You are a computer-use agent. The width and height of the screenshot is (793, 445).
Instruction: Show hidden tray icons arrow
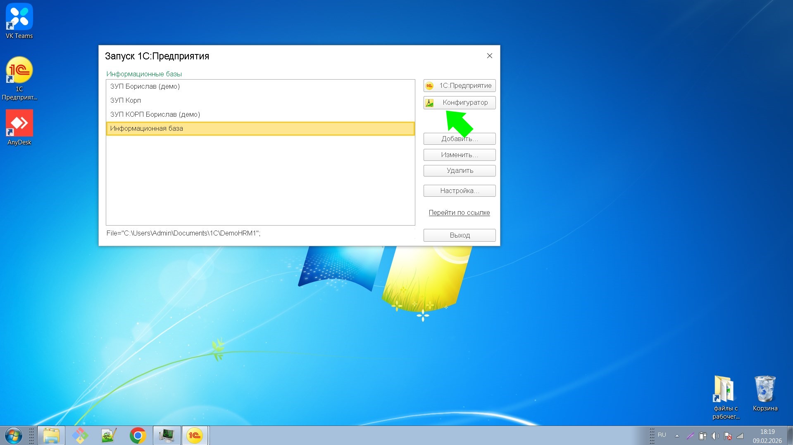677,436
